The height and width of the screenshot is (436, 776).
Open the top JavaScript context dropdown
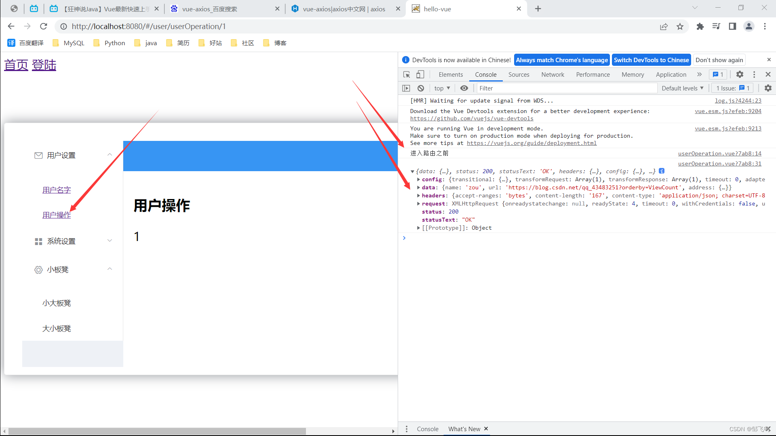(442, 88)
